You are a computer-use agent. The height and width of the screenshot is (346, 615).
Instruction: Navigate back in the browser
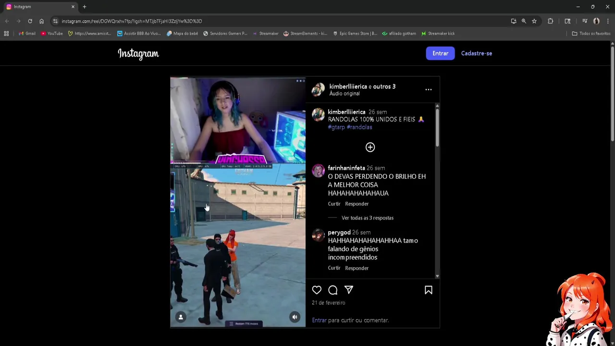pos(7,21)
